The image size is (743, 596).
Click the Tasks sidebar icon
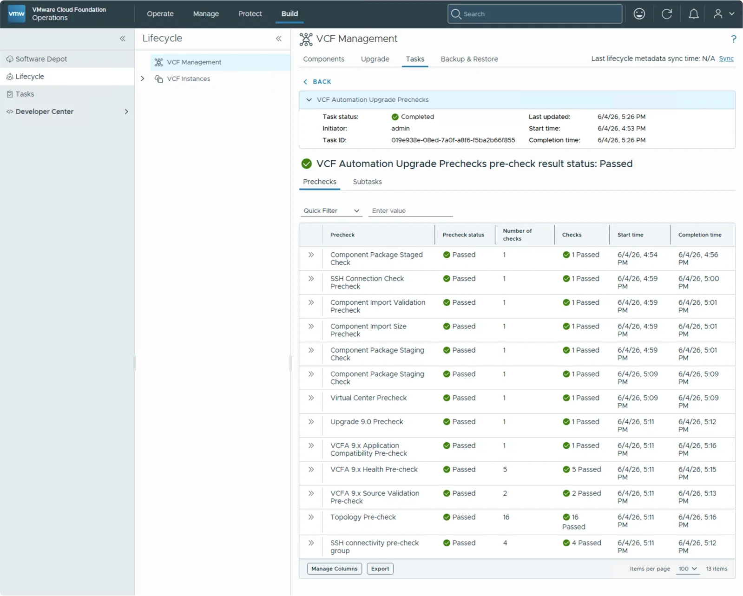[x=10, y=94]
